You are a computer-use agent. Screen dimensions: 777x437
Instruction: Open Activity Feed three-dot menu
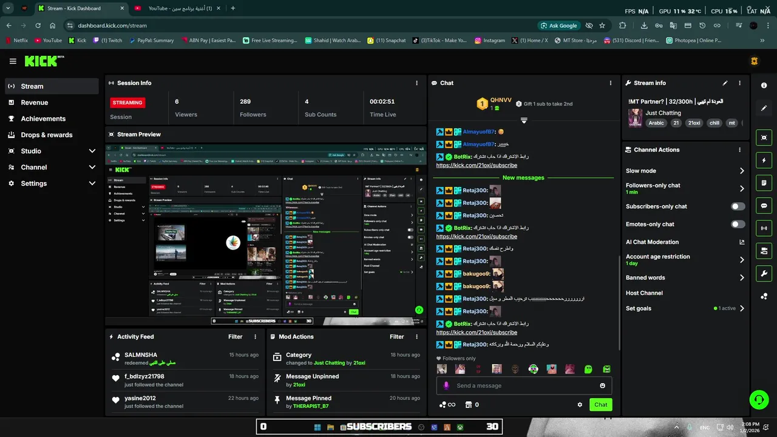(x=255, y=337)
